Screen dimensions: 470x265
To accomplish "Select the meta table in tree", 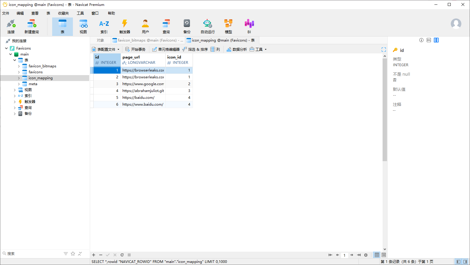I will point(33,84).
